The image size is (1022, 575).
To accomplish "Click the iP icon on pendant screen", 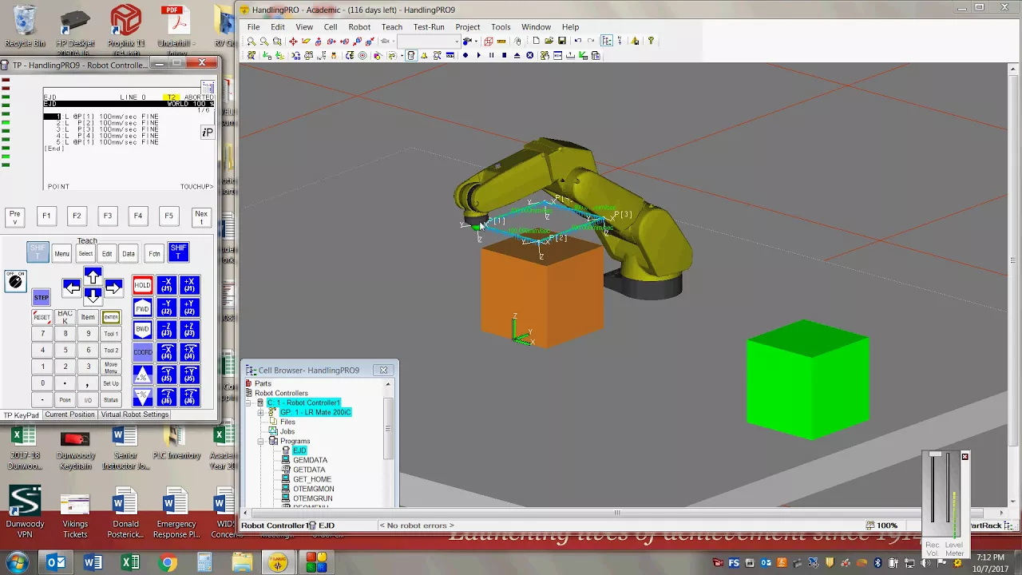I will click(208, 132).
